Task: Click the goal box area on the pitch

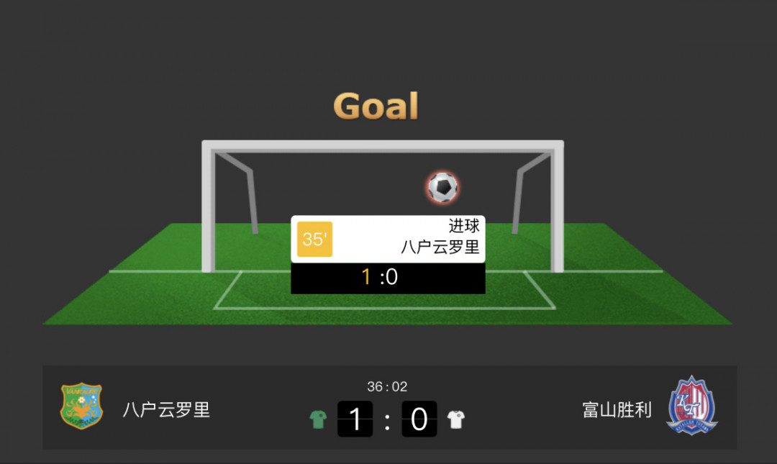Action: point(384,290)
